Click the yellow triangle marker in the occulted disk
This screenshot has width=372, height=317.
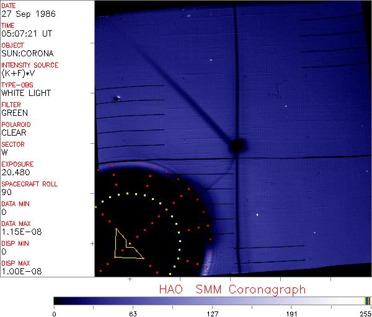coord(126,245)
